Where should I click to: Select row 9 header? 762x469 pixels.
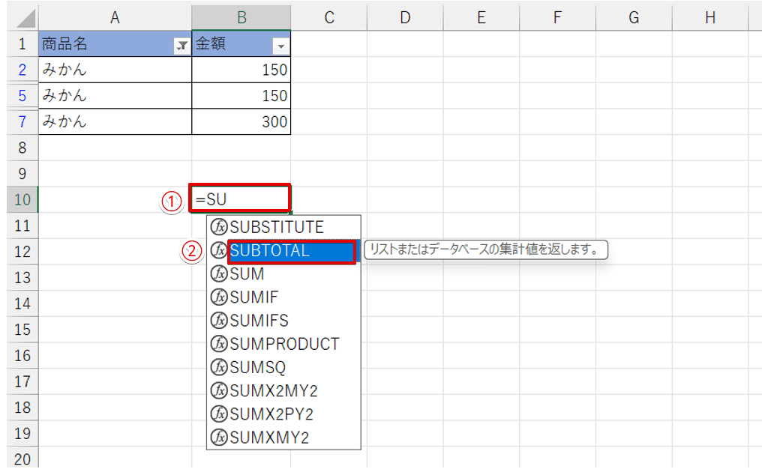pyautogui.click(x=22, y=173)
